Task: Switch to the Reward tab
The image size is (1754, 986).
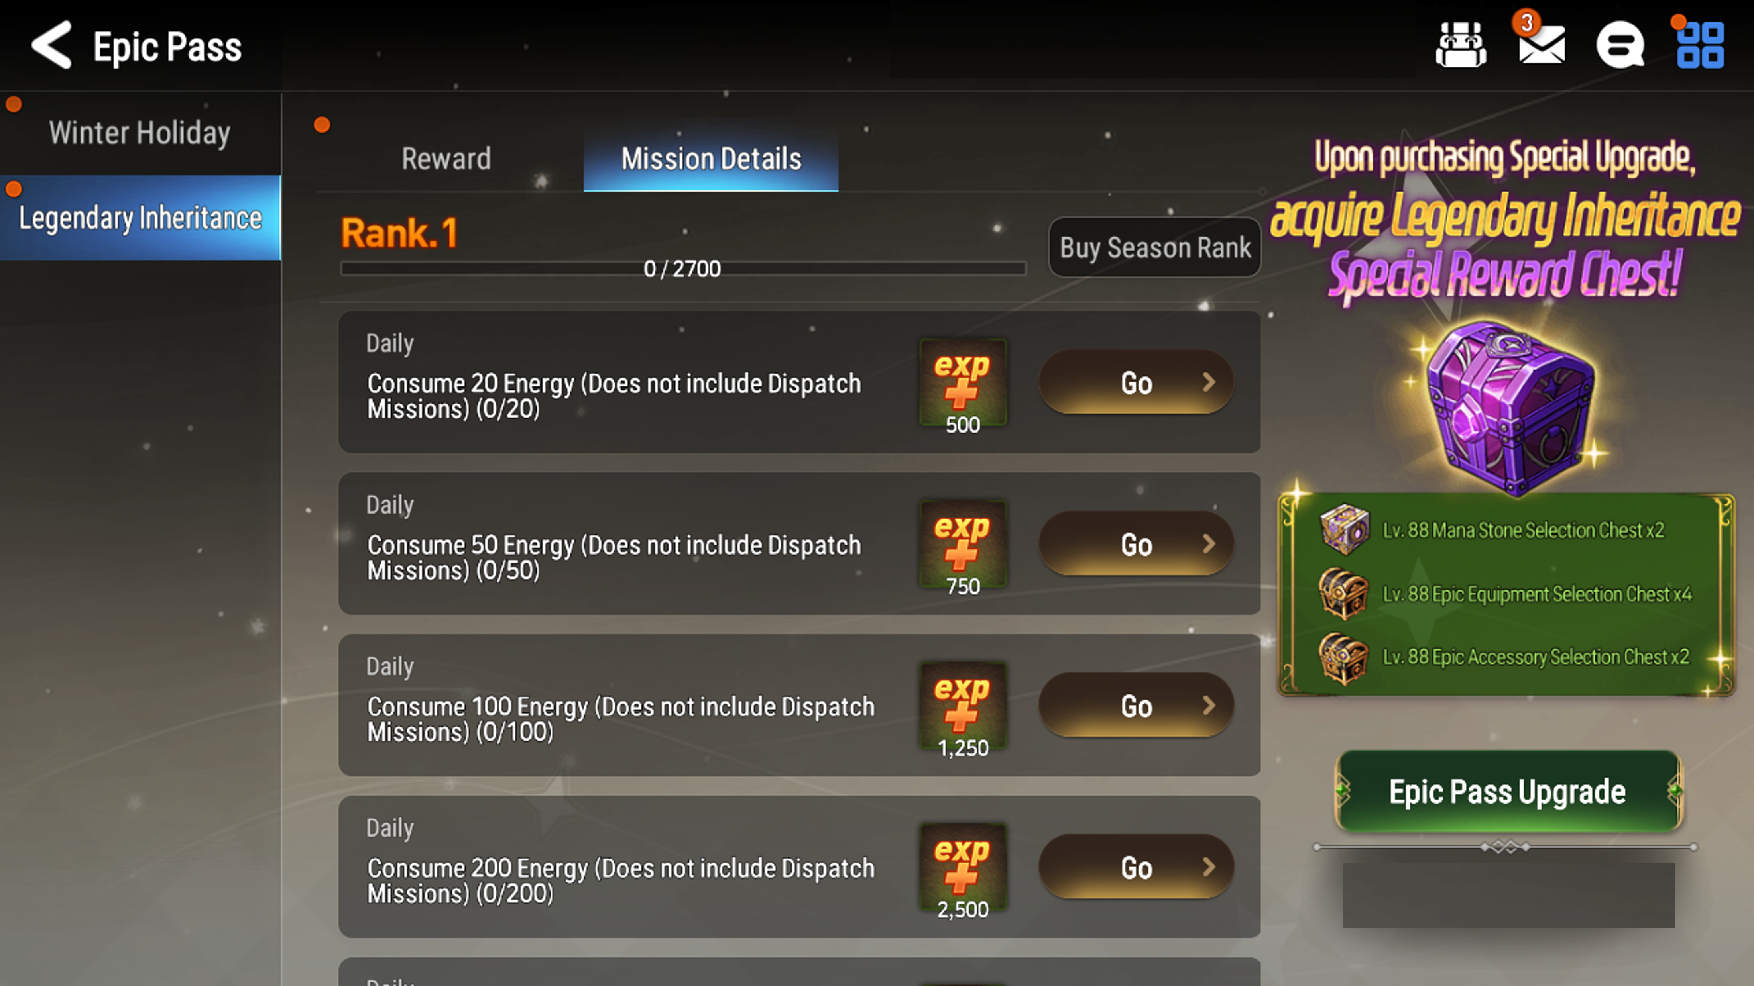Action: tap(446, 159)
